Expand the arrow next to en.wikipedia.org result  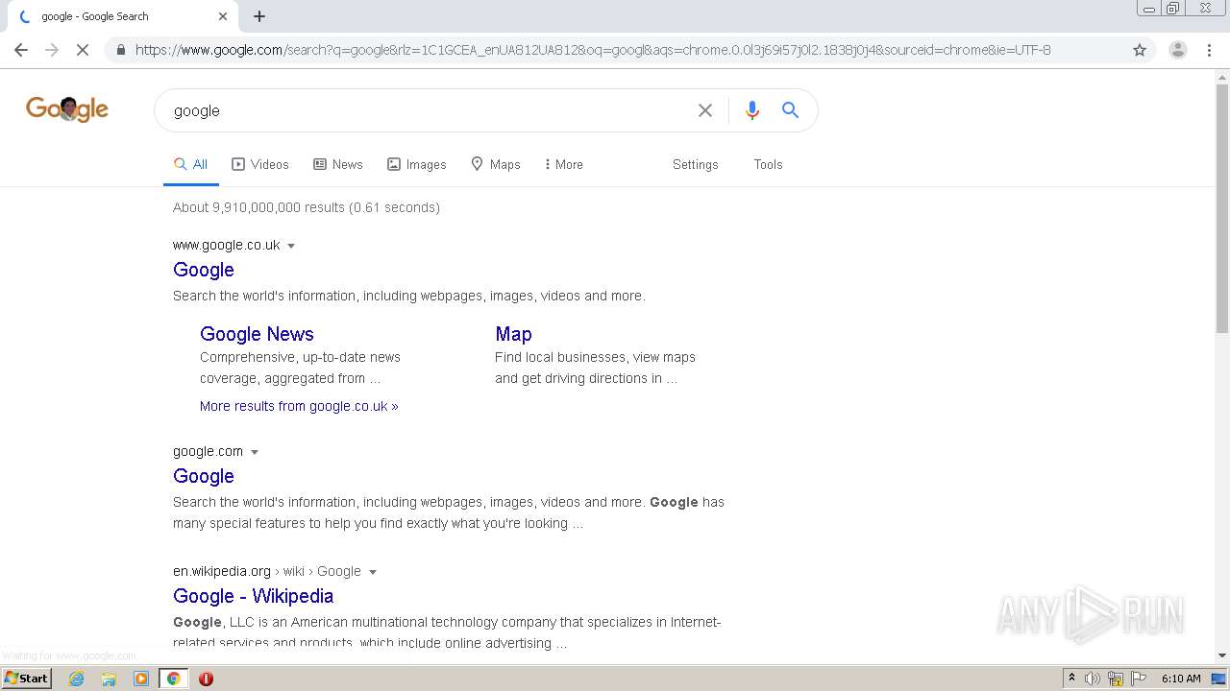tap(373, 572)
